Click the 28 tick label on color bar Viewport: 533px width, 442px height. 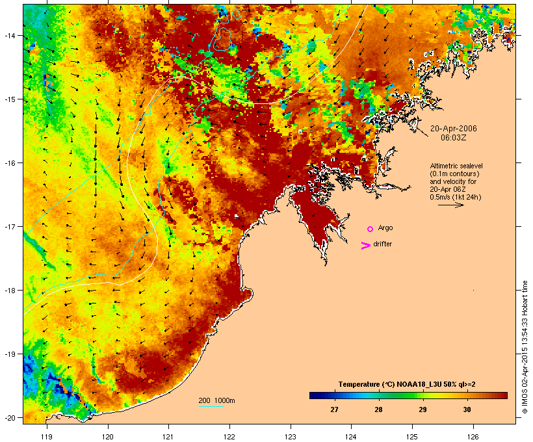coord(378,409)
